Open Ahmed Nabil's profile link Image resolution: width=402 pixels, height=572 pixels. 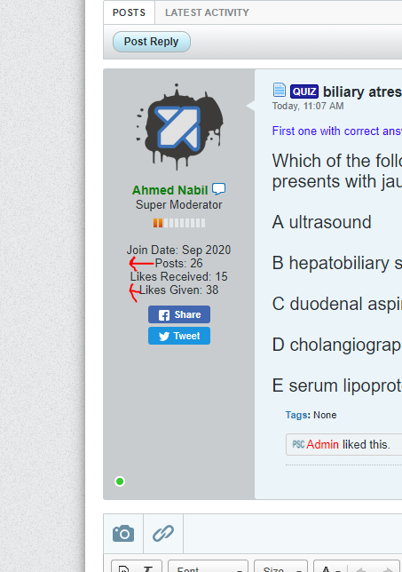tap(169, 190)
